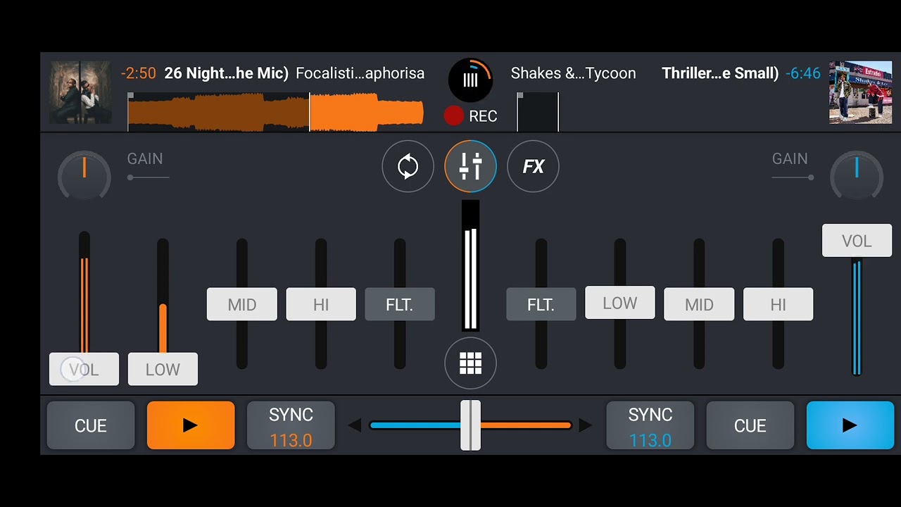The height and width of the screenshot is (507, 901).
Task: Start right deck with blue play button
Action: (850, 425)
